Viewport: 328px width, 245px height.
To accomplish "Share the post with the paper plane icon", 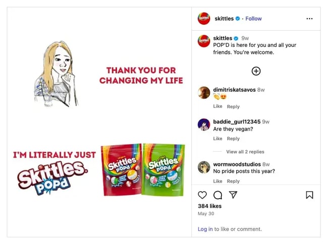I will coord(233,195).
